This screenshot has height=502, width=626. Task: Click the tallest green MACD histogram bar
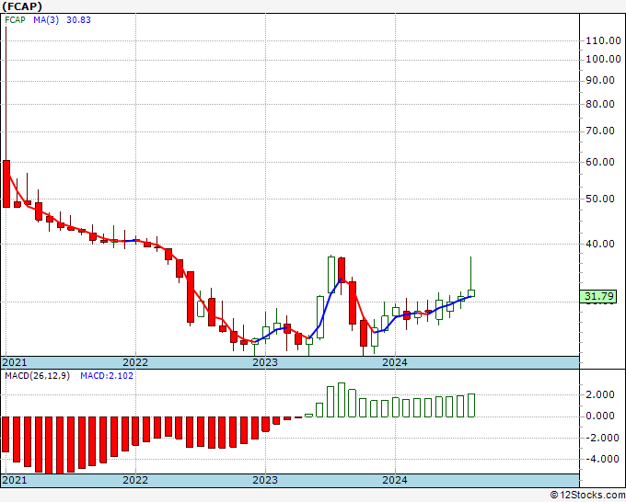tap(342, 400)
